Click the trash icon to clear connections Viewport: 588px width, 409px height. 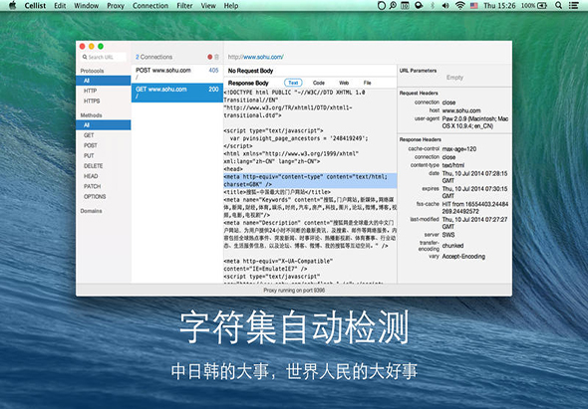216,57
